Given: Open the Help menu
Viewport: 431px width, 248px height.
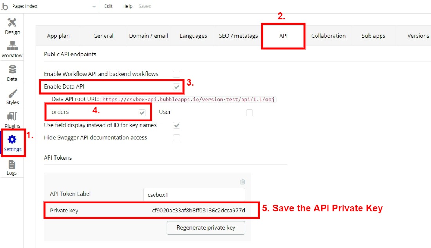Looking at the screenshot, I should point(127,6).
